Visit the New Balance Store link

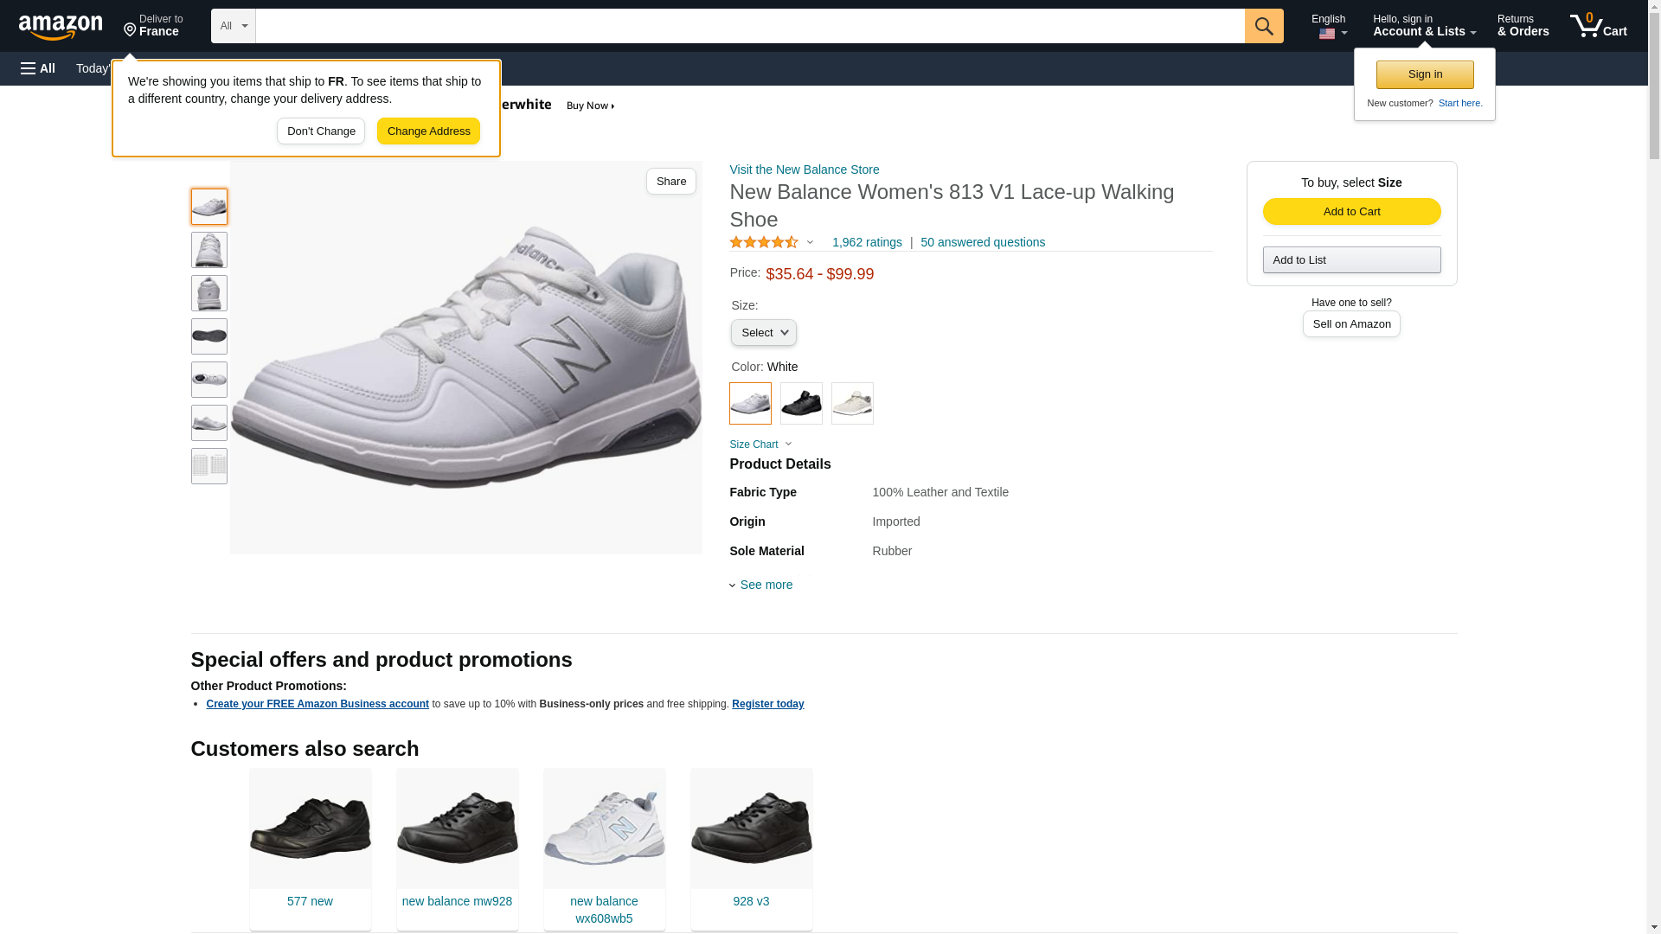pyautogui.click(x=804, y=170)
